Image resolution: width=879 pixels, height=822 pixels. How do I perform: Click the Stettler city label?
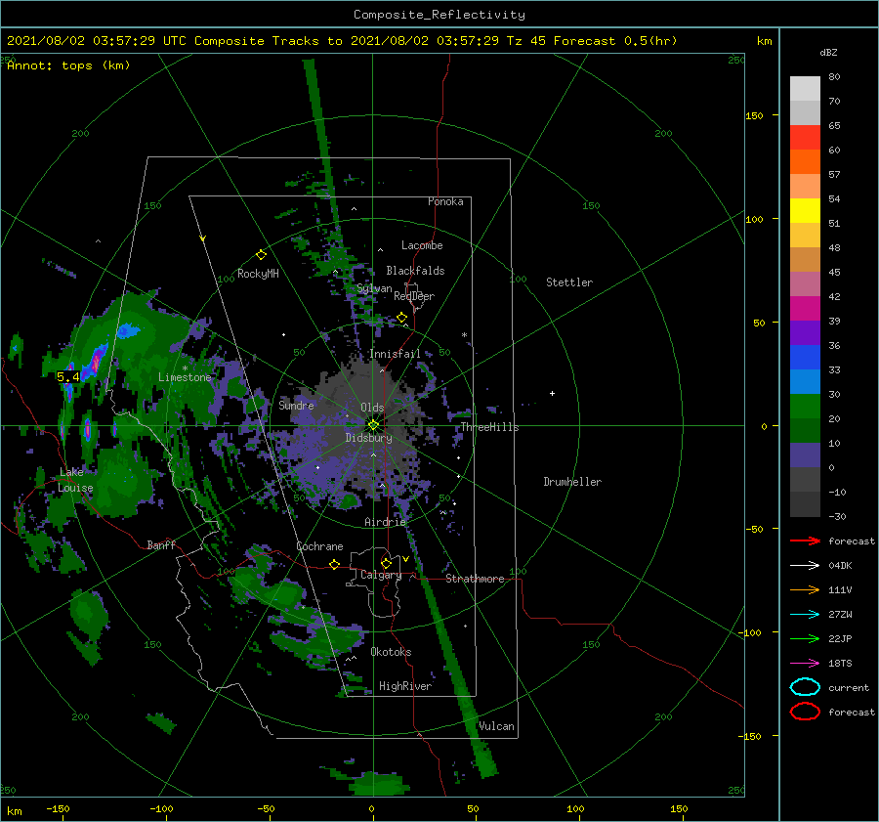point(569,282)
